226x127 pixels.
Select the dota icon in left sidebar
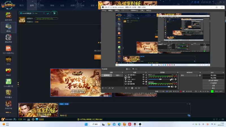8,27
